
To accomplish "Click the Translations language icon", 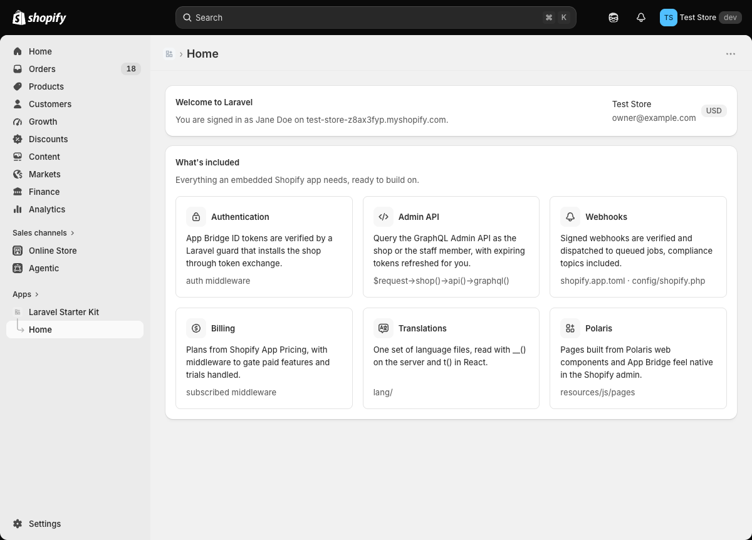I will pos(384,328).
